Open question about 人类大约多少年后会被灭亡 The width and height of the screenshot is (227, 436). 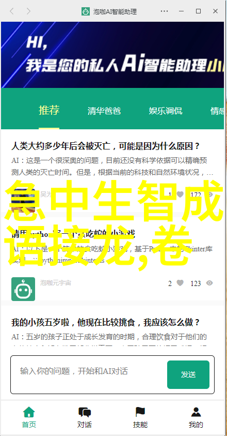click(x=105, y=146)
